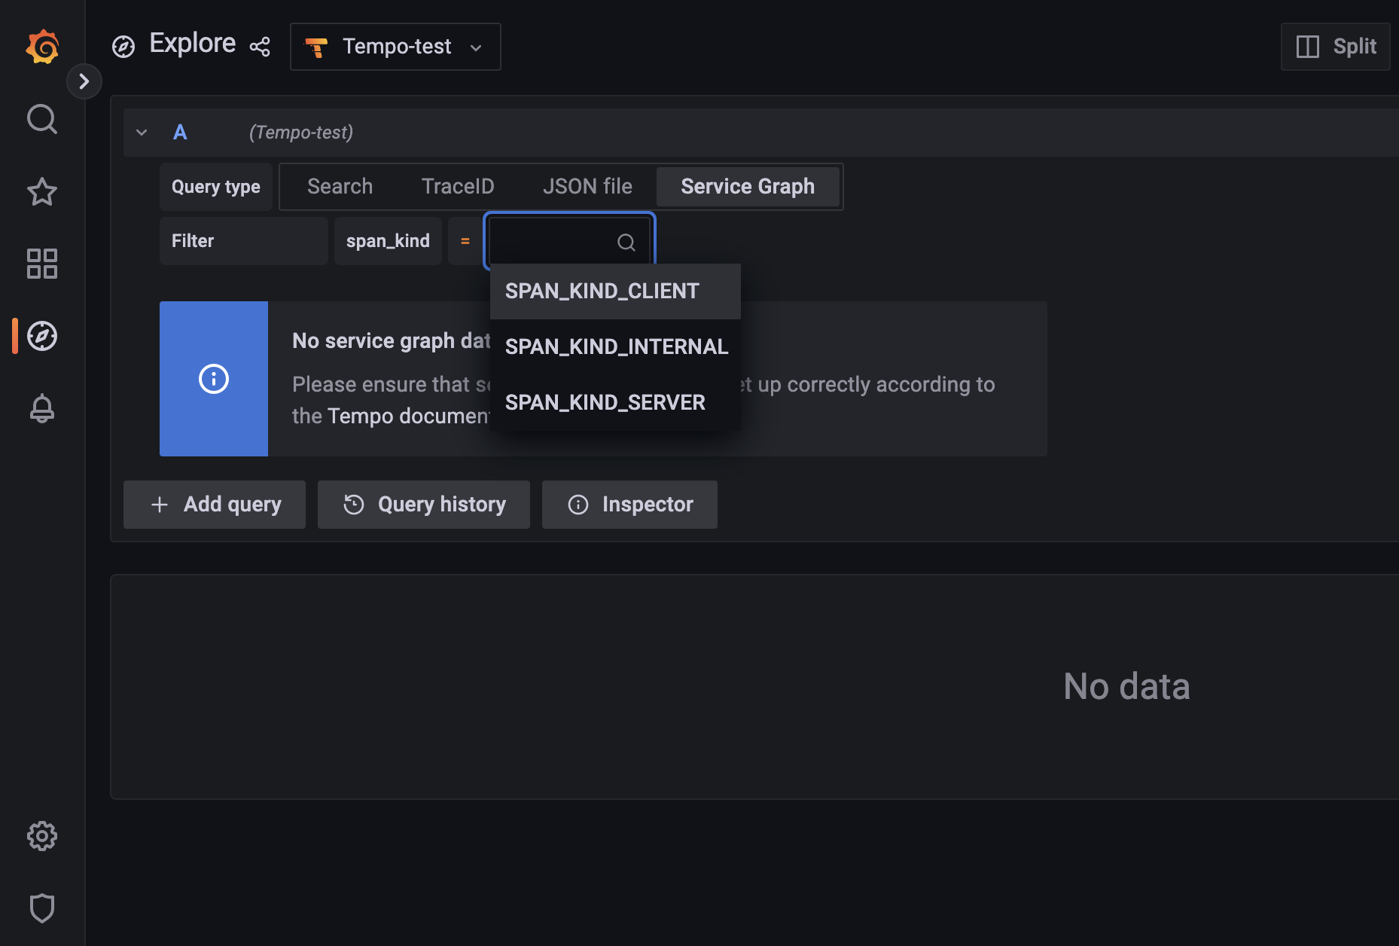Open the Grafana home logo
This screenshot has width=1399, height=946.
pyautogui.click(x=42, y=46)
